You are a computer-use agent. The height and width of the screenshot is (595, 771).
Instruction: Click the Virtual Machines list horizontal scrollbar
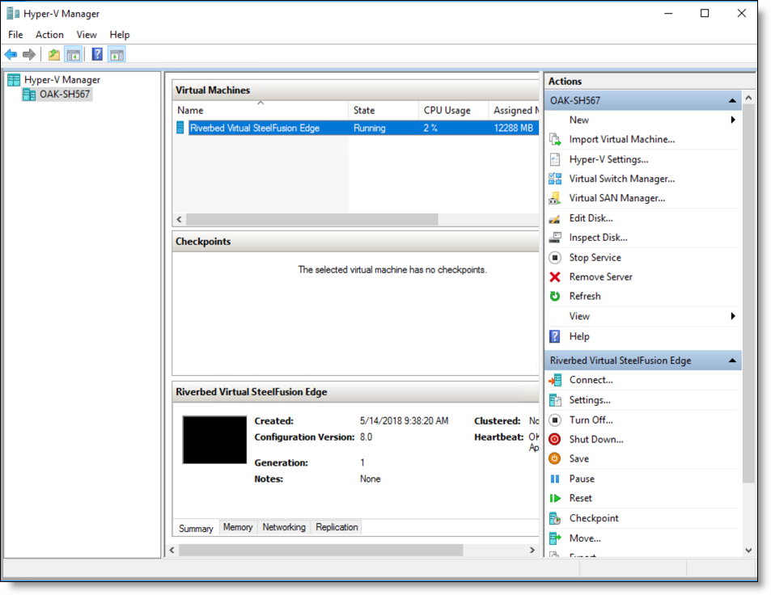coord(312,220)
